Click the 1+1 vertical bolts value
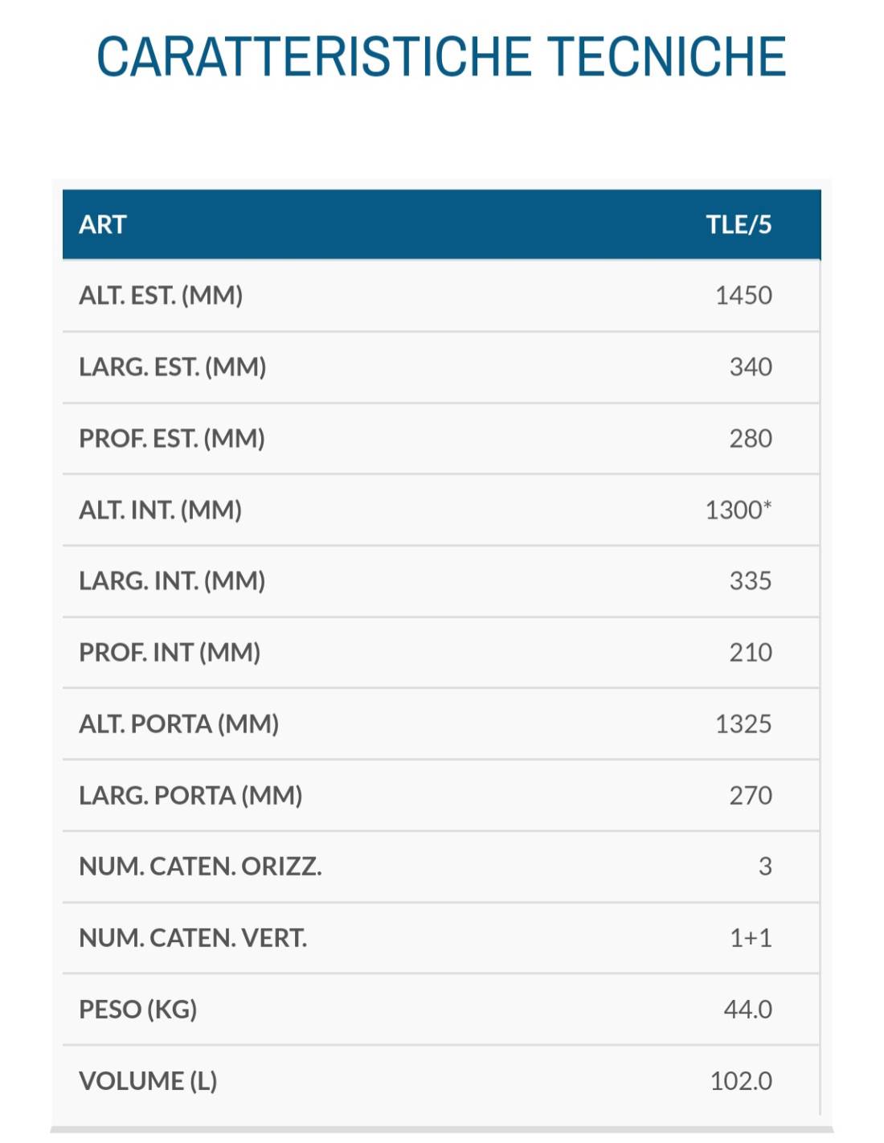Screen dimensions: 884x1143 coord(751,938)
